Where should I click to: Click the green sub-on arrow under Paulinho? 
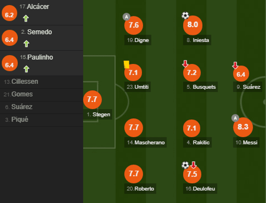pos(26,69)
